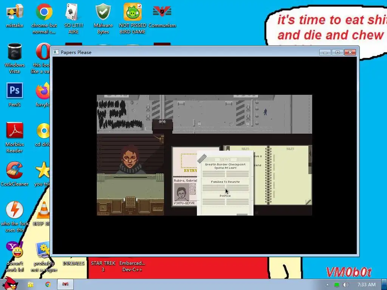The image size is (387, 290).
Task: Show hidden tray icons arrow
Action: (327, 285)
